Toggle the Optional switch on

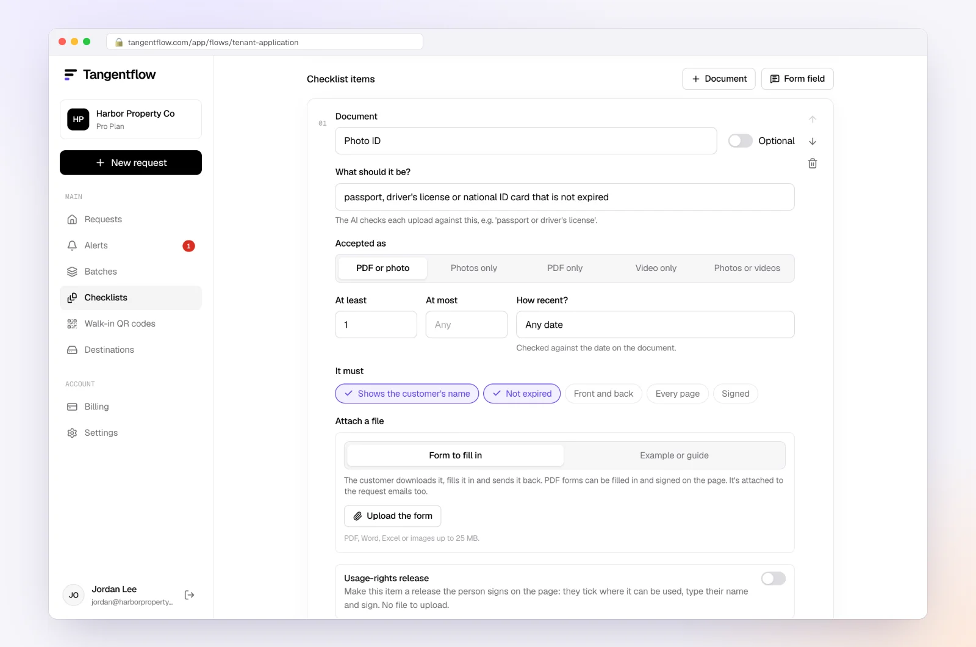(x=740, y=141)
